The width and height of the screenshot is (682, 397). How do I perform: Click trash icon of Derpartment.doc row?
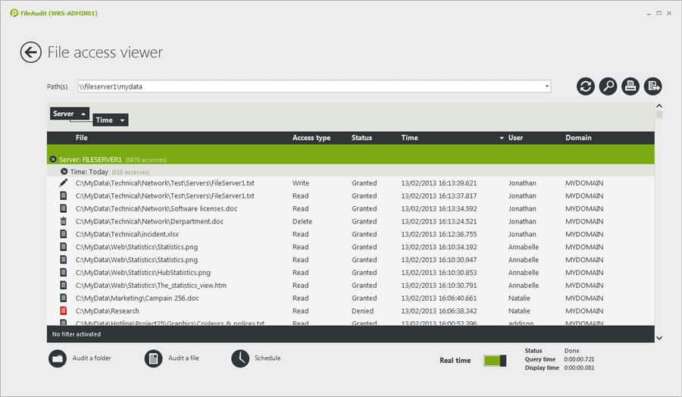tap(64, 221)
